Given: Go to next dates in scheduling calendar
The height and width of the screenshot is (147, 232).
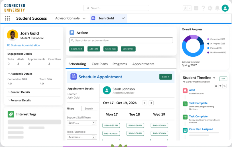Looking at the screenshot, I should click(151, 103).
